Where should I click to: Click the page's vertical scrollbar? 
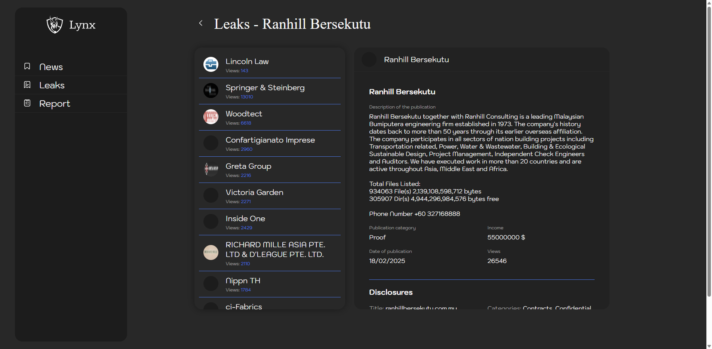709,150
